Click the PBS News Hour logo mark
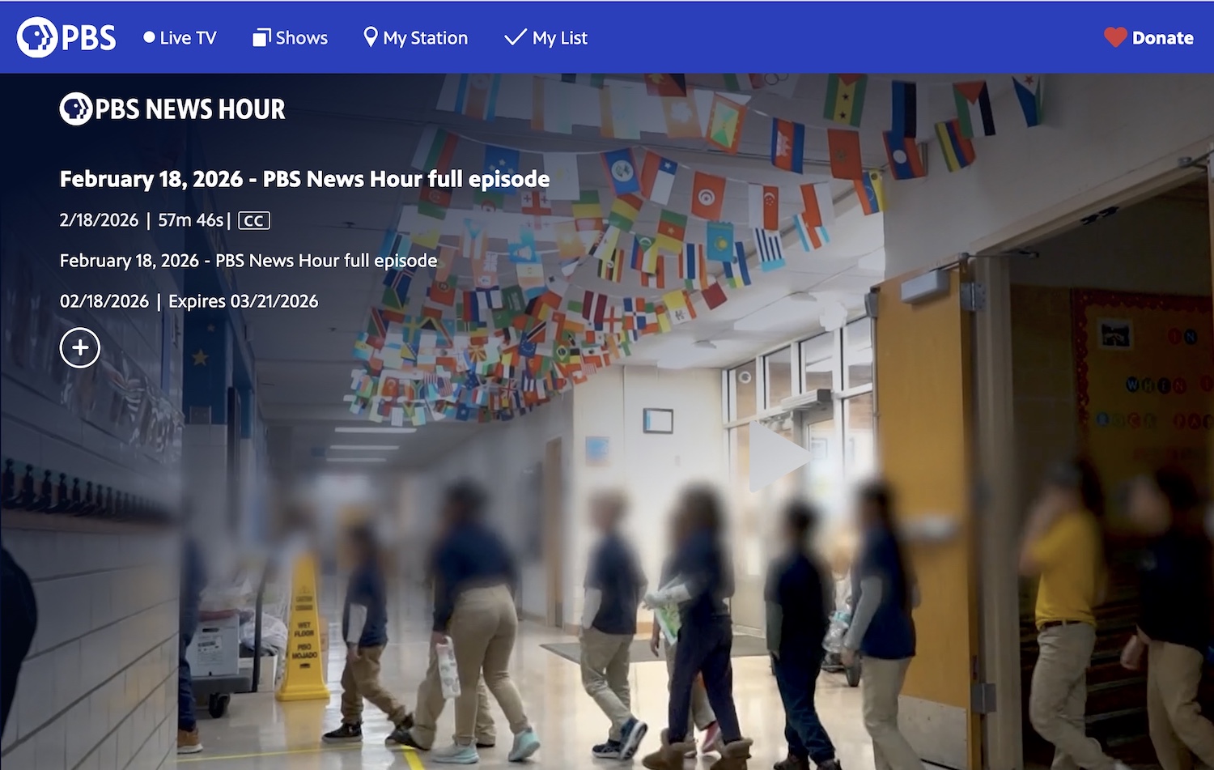This screenshot has height=770, width=1214. 76,108
